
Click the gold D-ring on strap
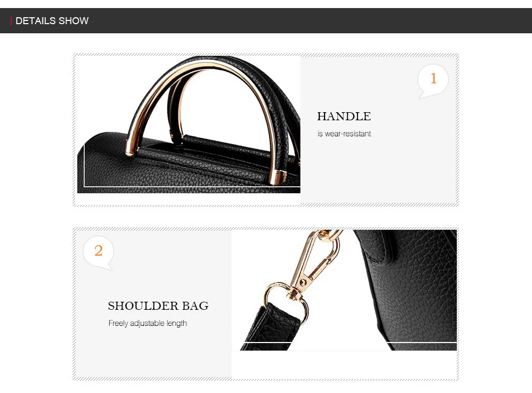(x=286, y=302)
